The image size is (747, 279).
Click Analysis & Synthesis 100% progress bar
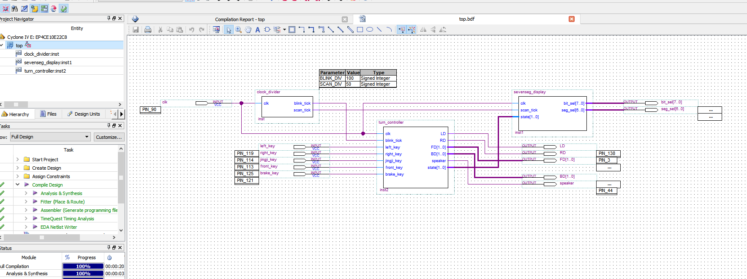click(83, 274)
